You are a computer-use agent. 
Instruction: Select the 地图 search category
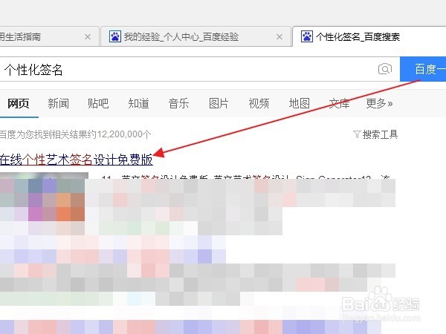tap(300, 103)
